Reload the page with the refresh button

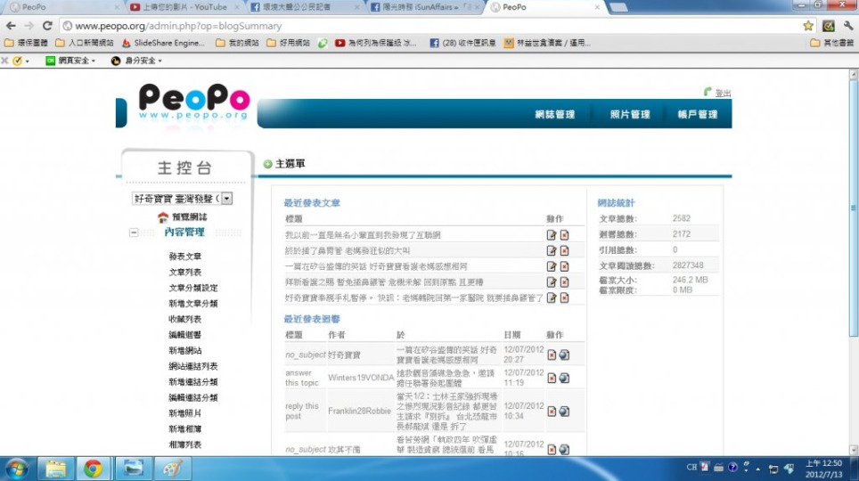[x=47, y=26]
